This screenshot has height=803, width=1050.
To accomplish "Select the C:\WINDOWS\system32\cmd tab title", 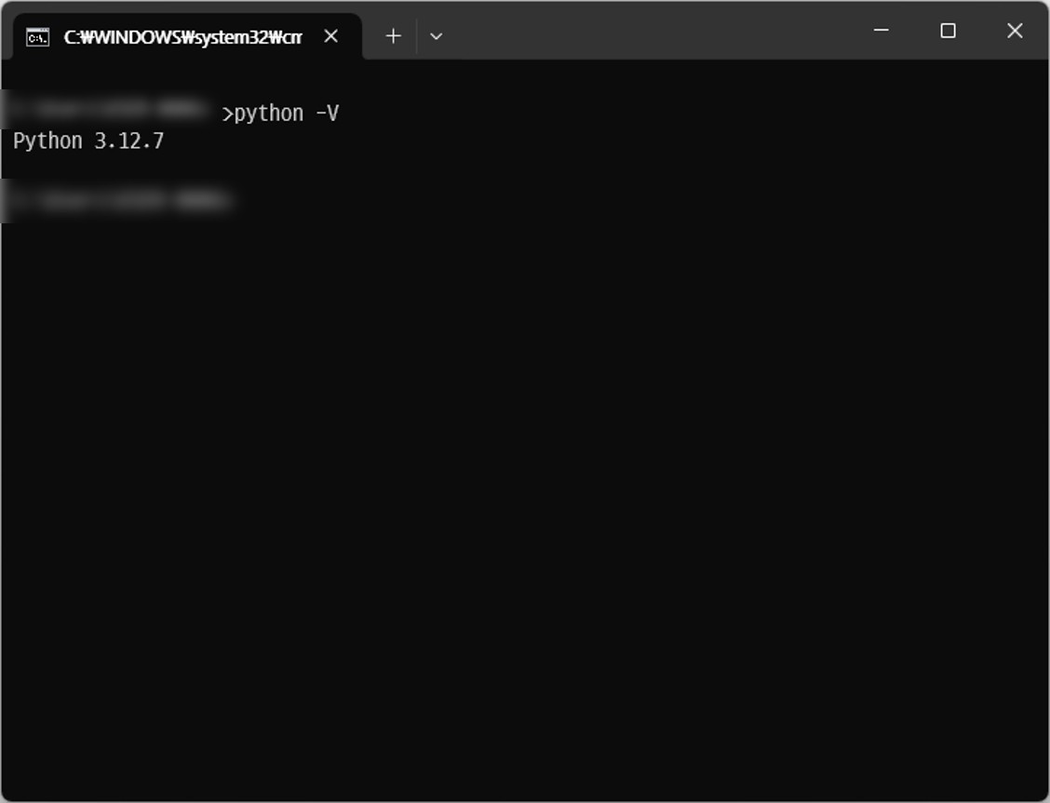I will [x=182, y=37].
